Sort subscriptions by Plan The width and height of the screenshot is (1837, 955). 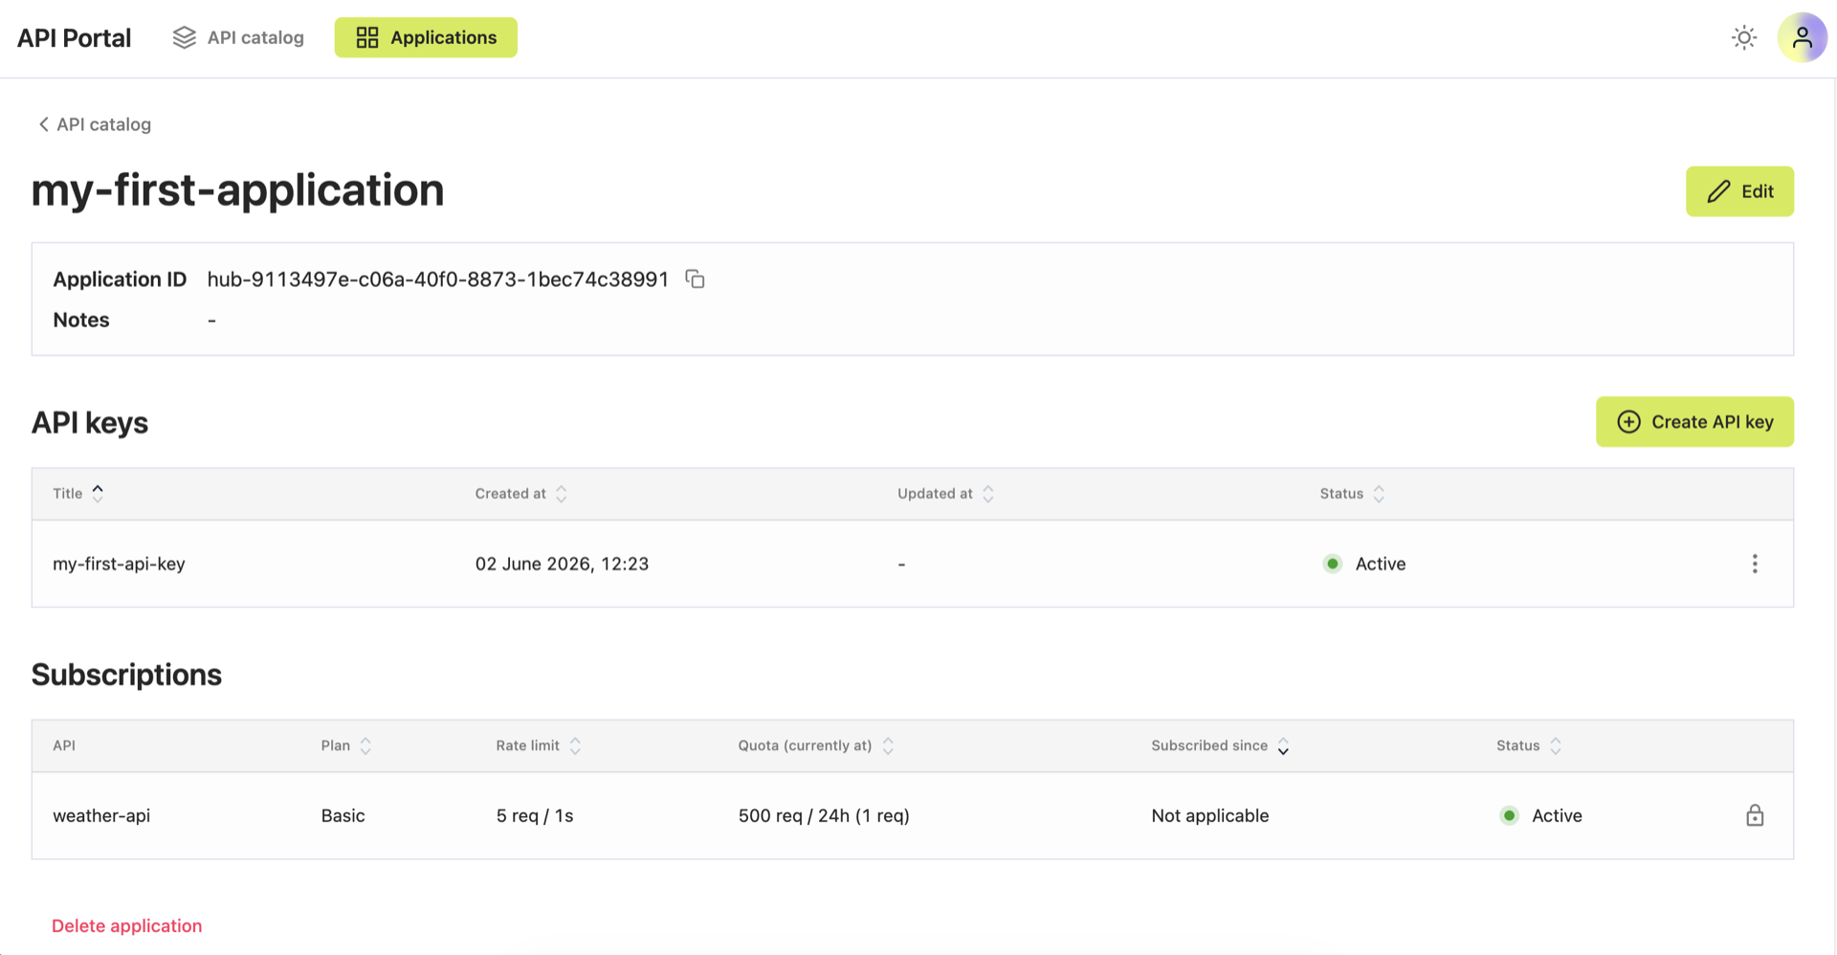click(x=346, y=745)
